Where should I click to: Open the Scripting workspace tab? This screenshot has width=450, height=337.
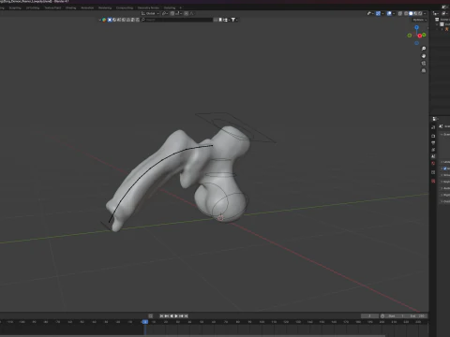pos(170,7)
